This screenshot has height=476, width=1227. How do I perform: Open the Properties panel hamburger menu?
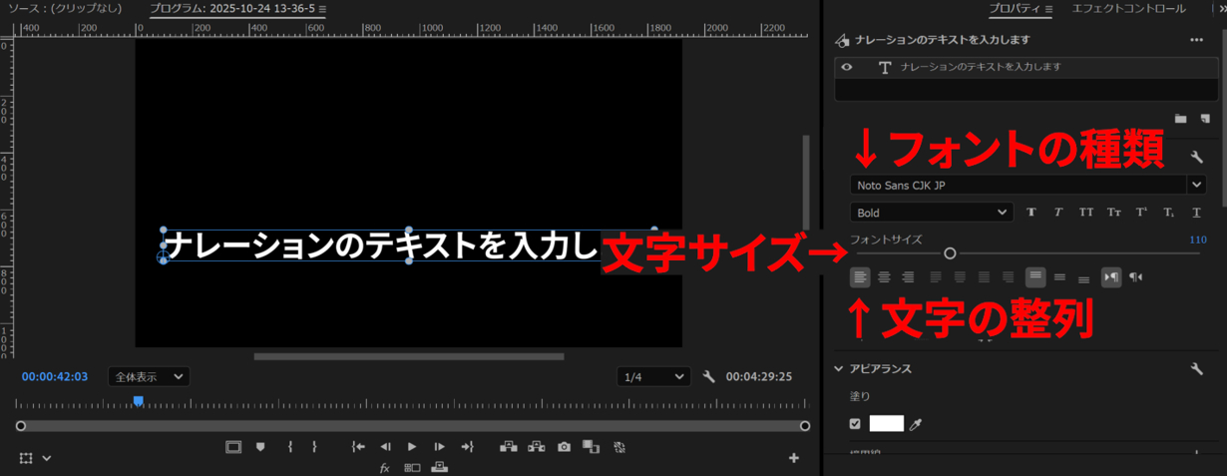[x=1047, y=9]
